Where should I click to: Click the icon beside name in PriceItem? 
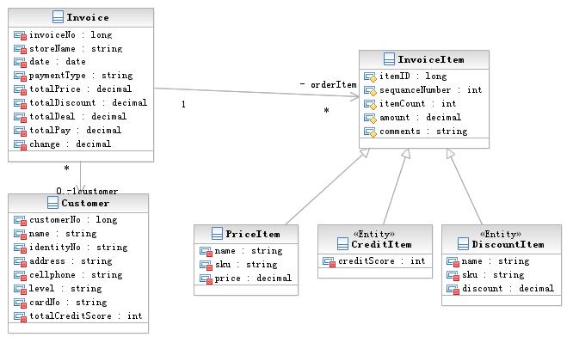(206, 252)
